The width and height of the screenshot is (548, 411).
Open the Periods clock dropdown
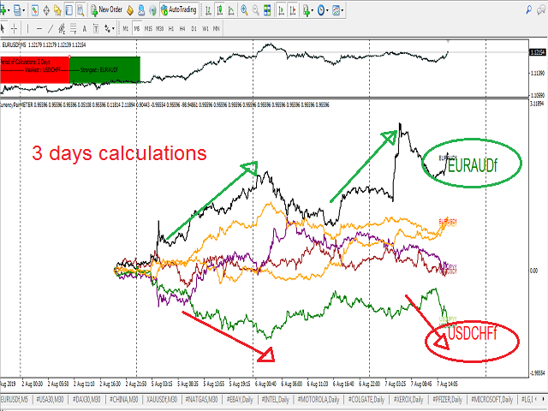click(x=323, y=10)
